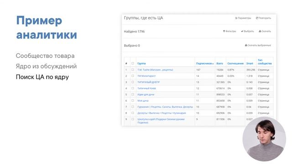Check the box for row 8 Десерты
The width and height of the screenshot is (292, 164).
[x=133, y=113]
